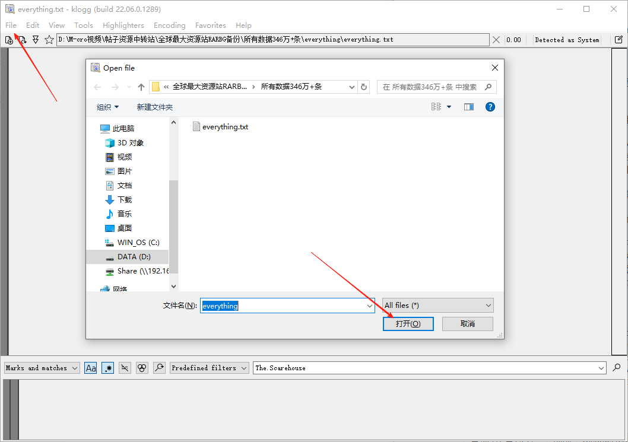Toggle the inverse match button
This screenshot has height=442, width=628.
click(125, 368)
